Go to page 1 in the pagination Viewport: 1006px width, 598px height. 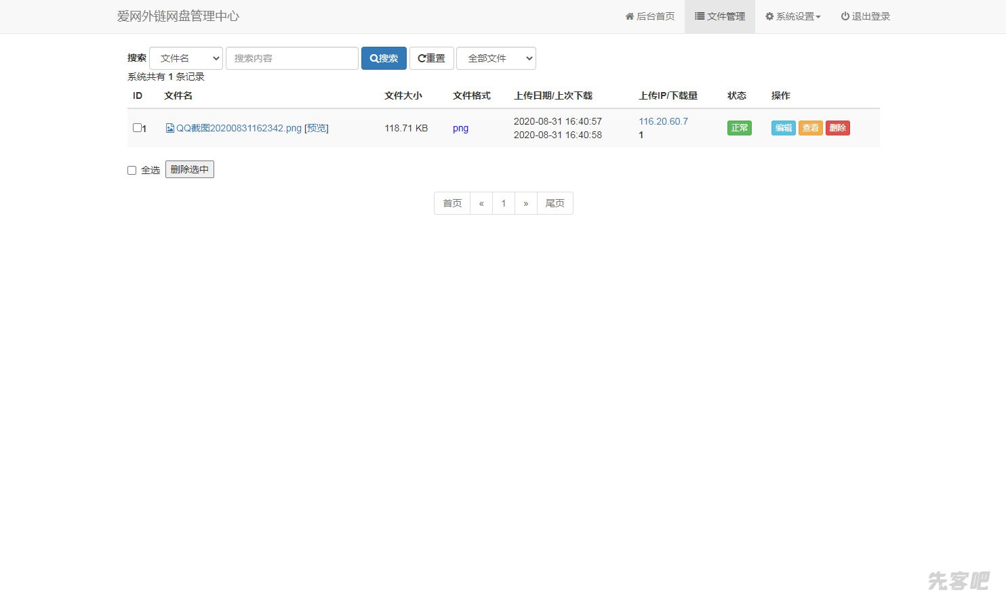504,203
